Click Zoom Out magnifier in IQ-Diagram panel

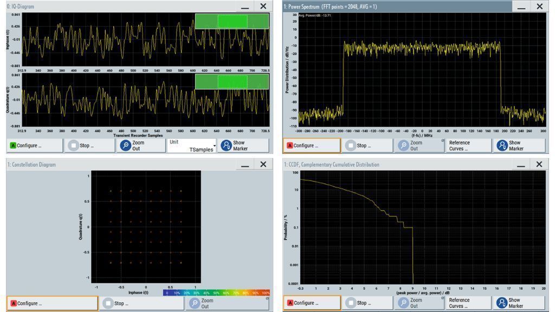pyautogui.click(x=126, y=146)
